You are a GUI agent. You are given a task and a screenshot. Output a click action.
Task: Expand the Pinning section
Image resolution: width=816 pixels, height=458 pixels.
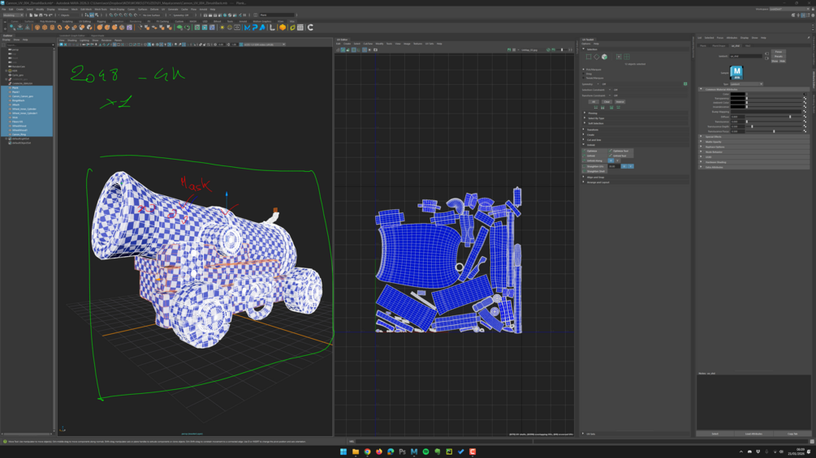pos(593,113)
